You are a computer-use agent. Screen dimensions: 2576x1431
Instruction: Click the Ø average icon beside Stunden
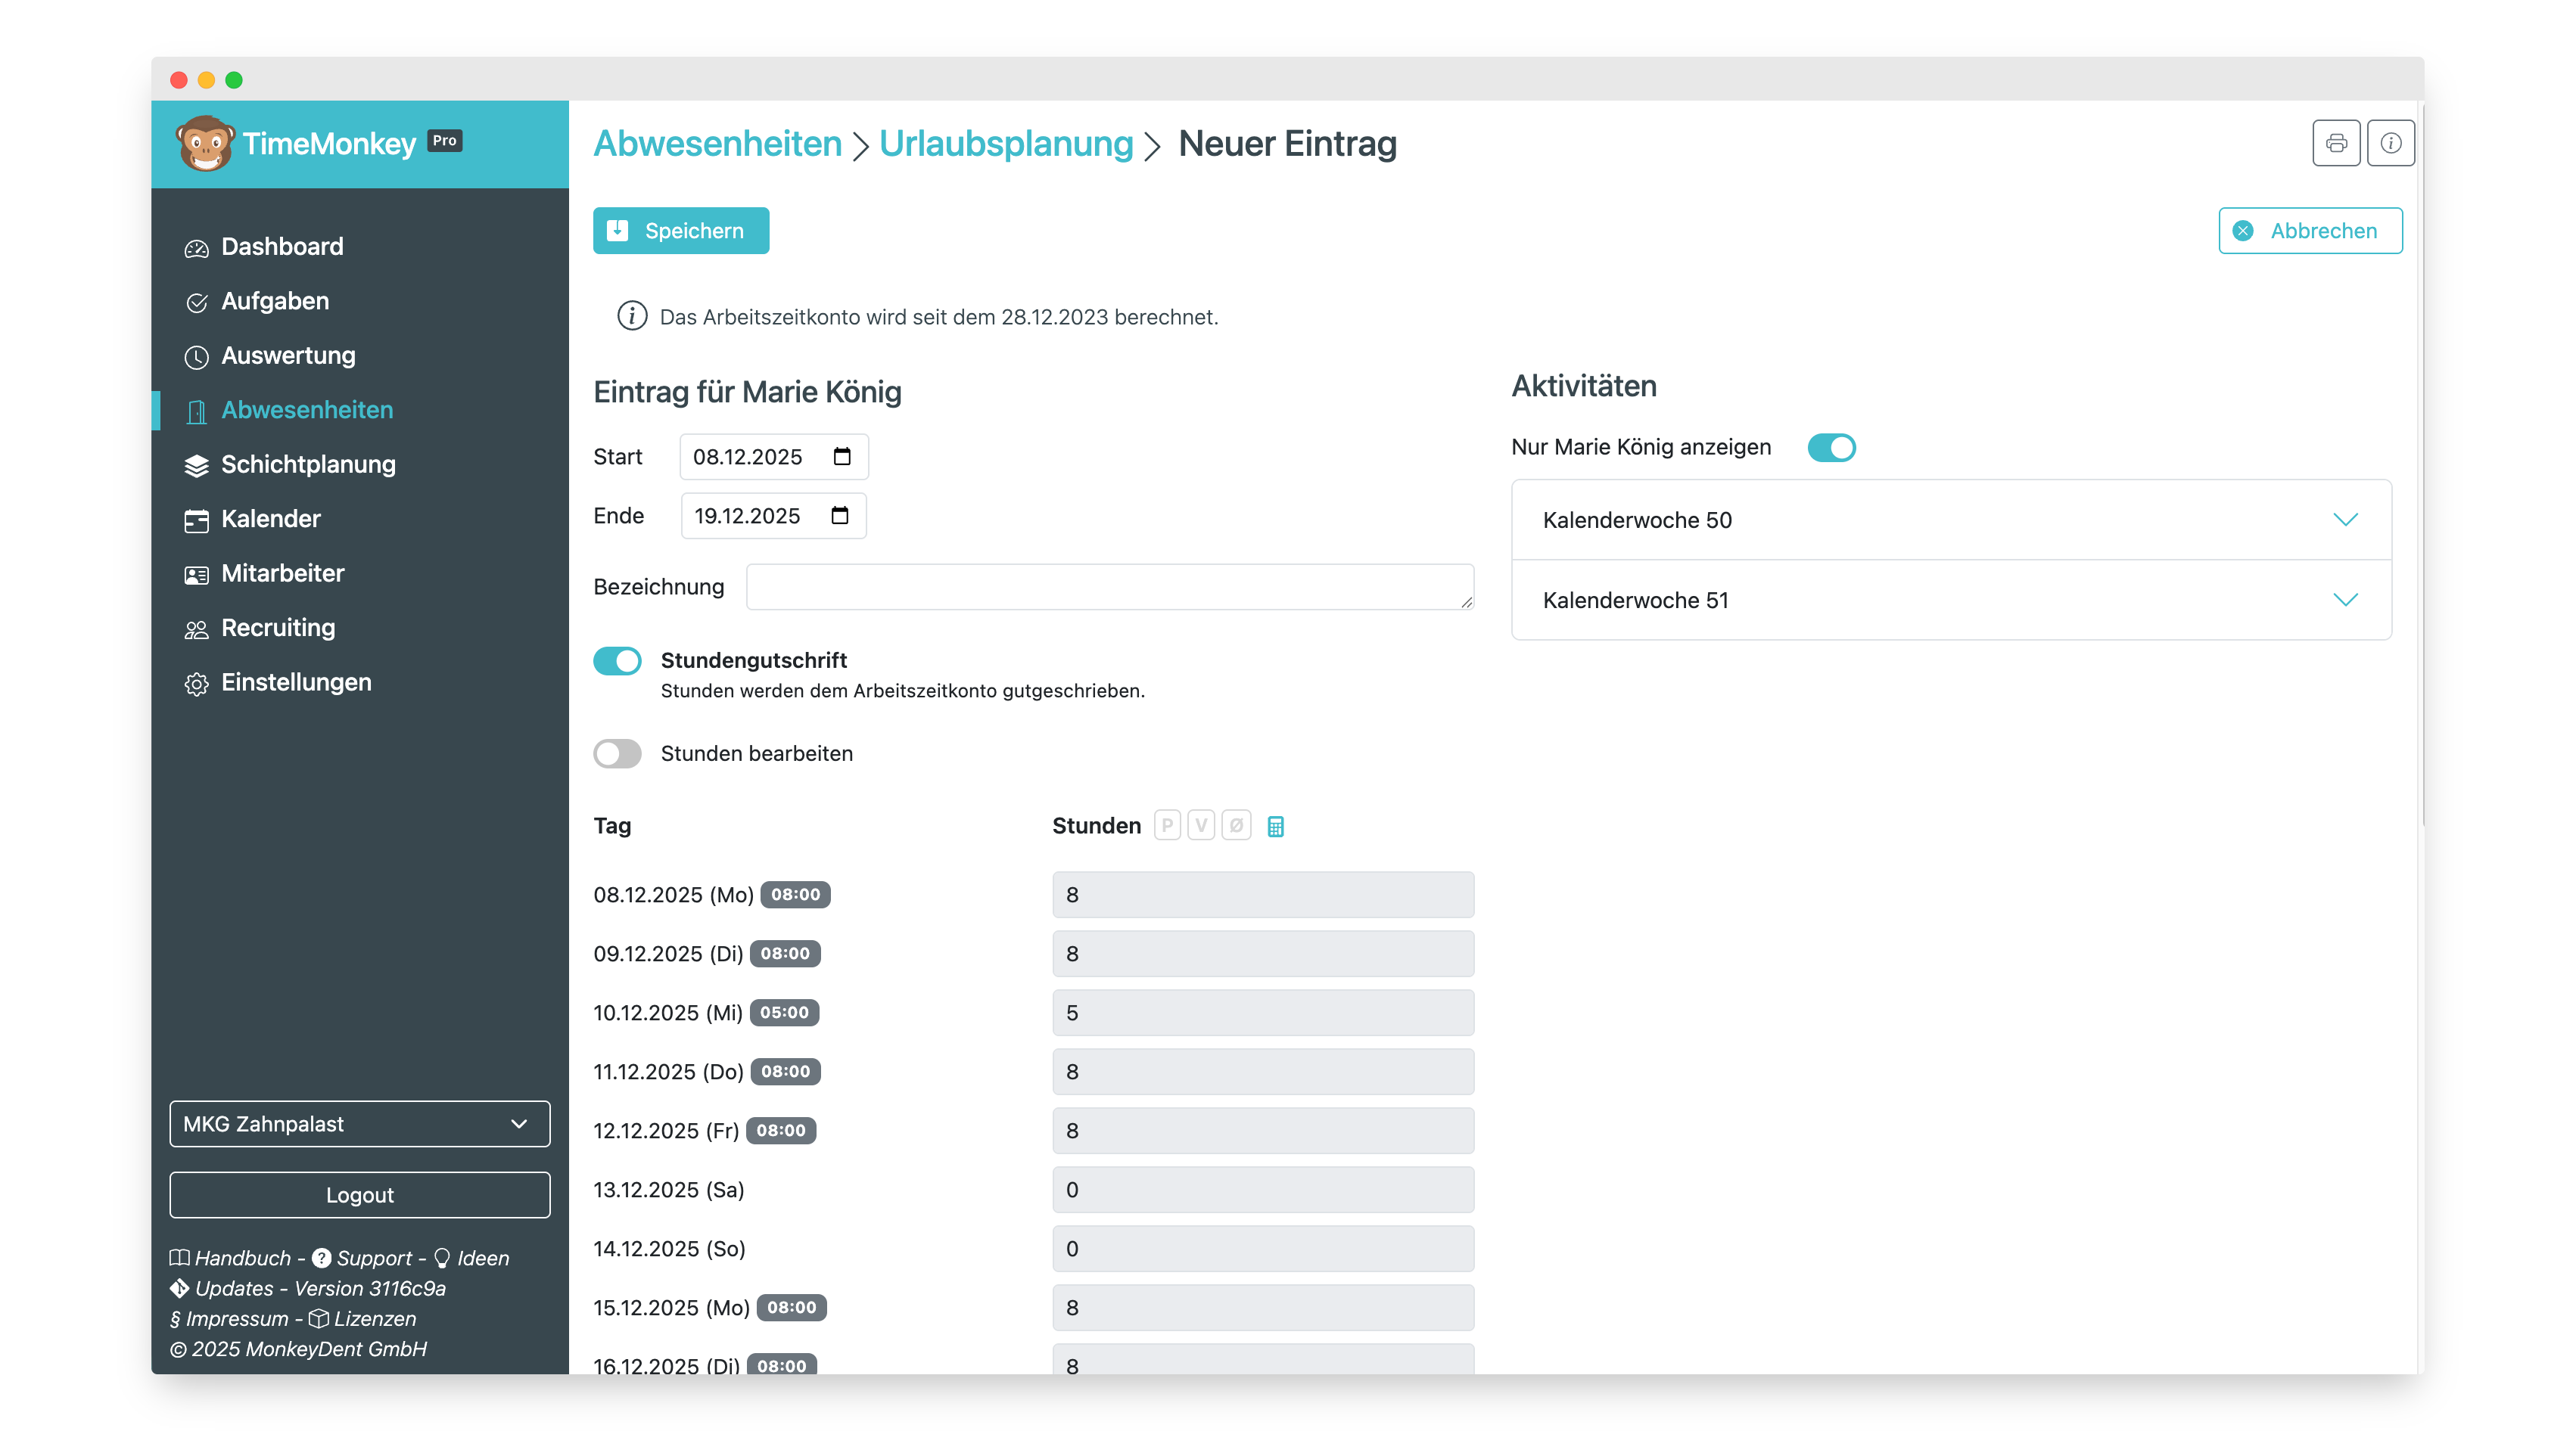click(1236, 825)
